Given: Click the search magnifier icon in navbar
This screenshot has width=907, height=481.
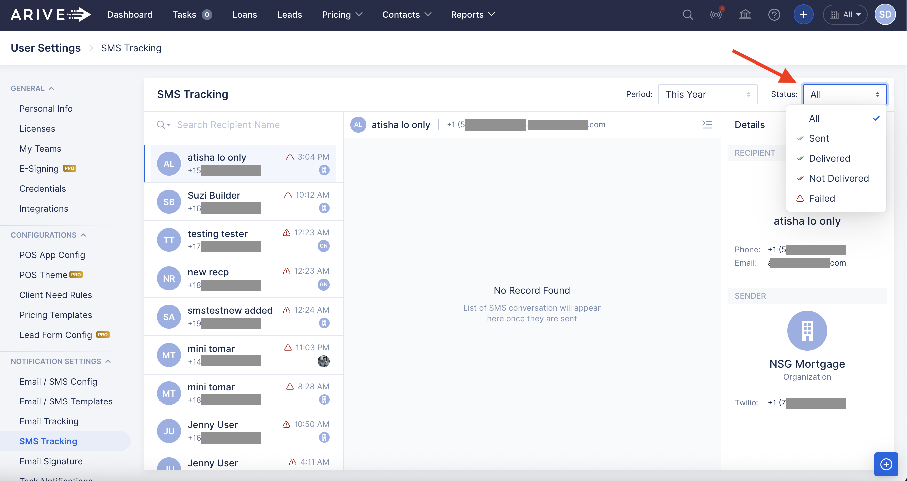Looking at the screenshot, I should pos(687,15).
